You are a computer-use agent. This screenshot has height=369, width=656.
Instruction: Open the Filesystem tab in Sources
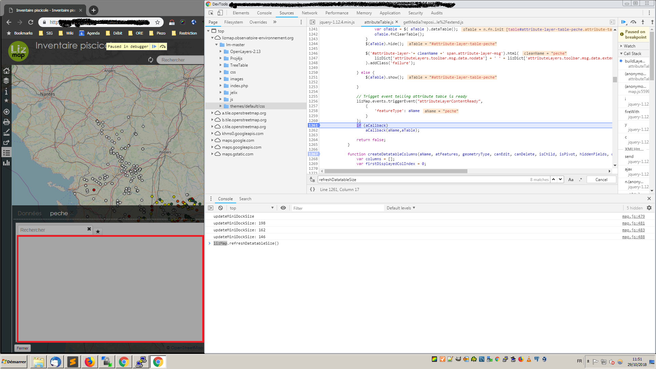(233, 22)
